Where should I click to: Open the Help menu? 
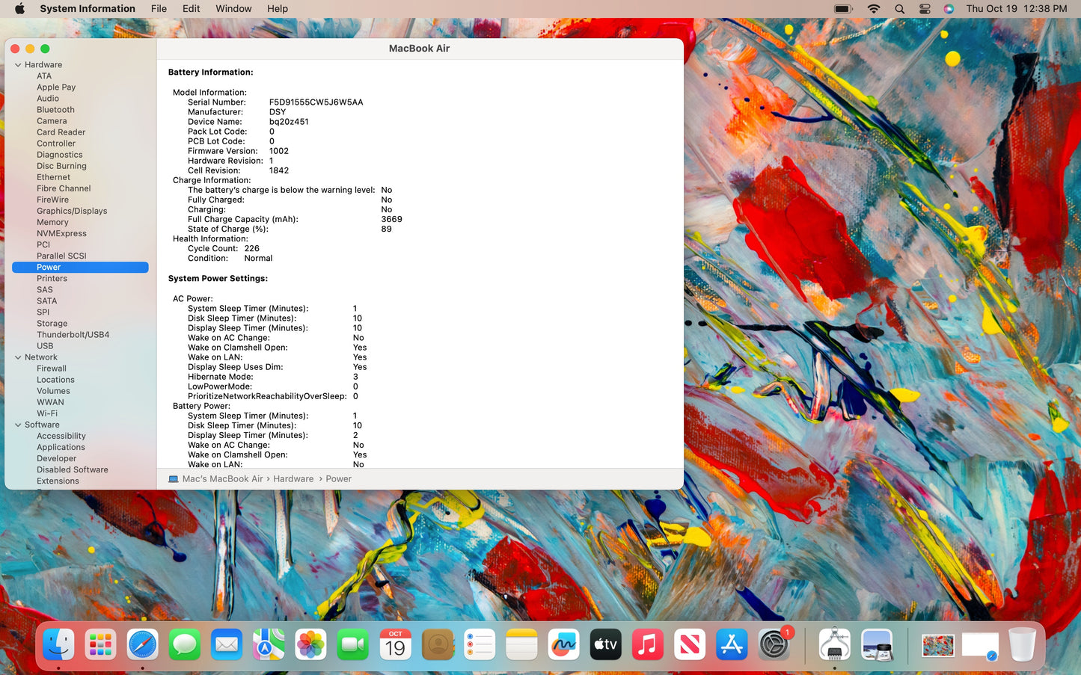point(277,8)
